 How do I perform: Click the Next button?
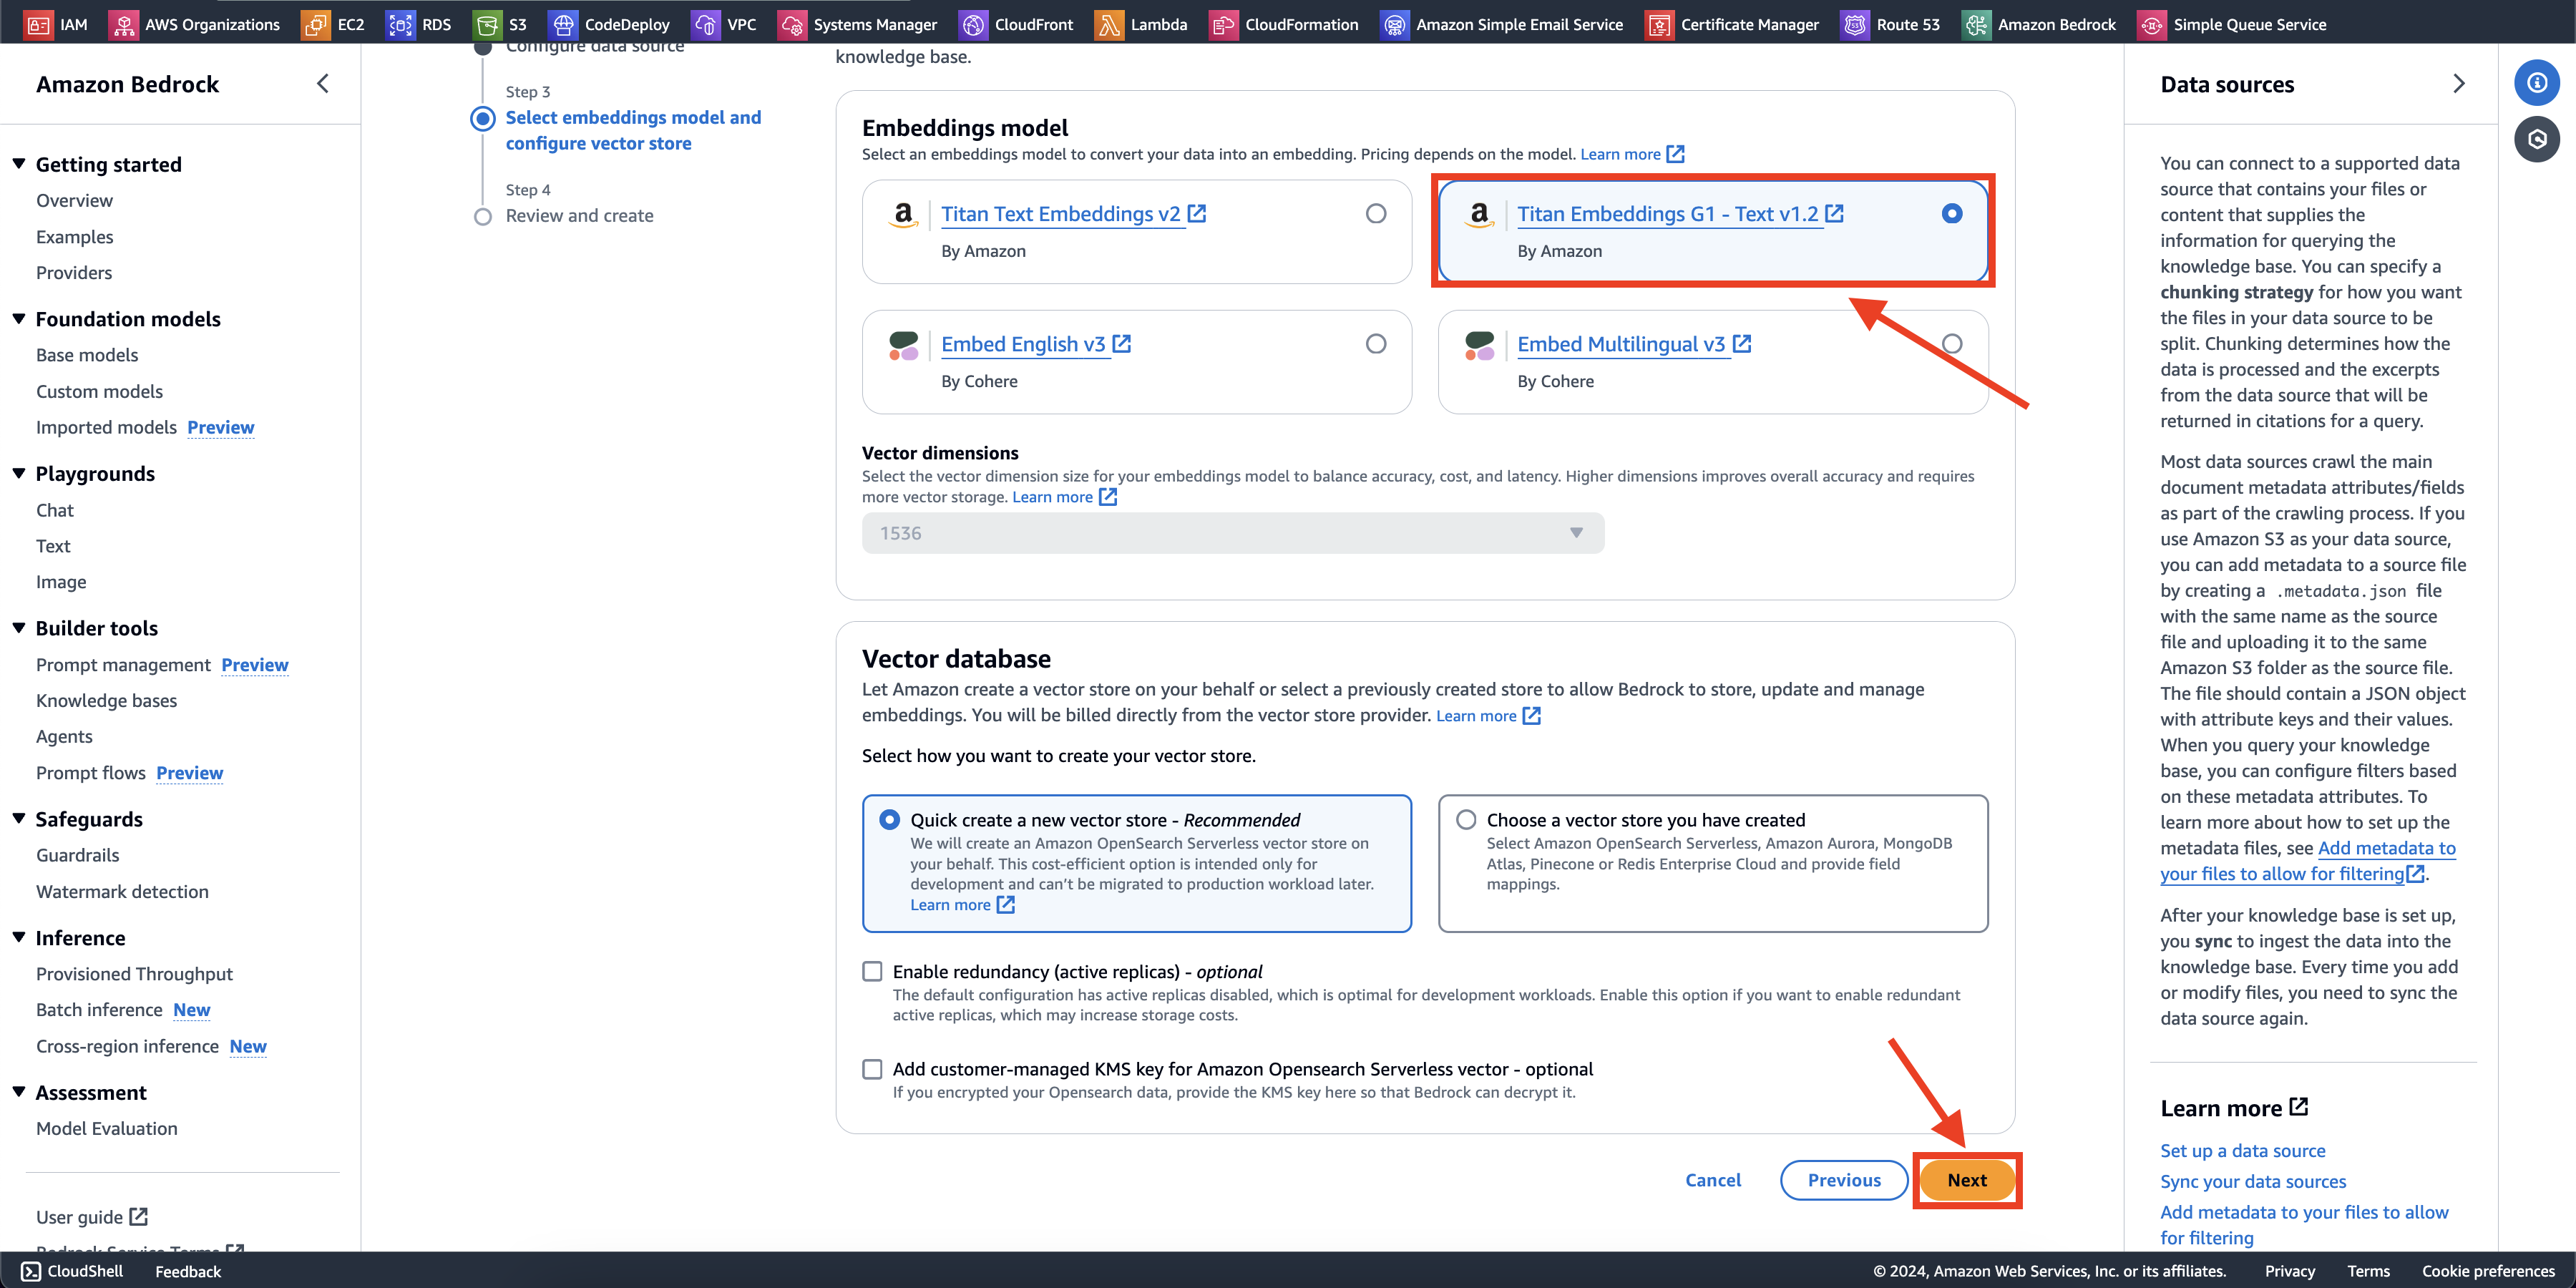[x=1967, y=1180]
